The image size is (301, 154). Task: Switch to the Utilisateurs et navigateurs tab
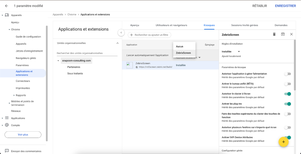(171, 25)
